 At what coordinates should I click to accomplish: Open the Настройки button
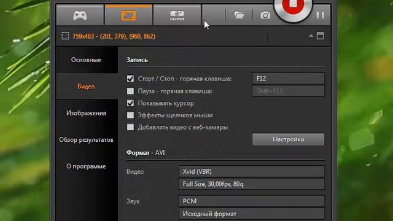(288, 139)
